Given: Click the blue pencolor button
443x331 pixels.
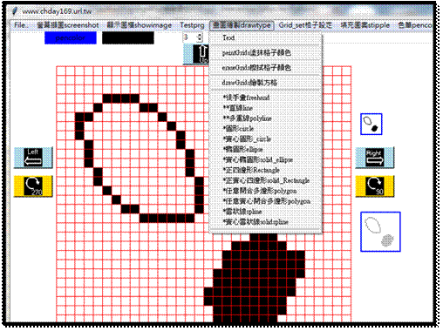Looking at the screenshot, I should [x=71, y=38].
